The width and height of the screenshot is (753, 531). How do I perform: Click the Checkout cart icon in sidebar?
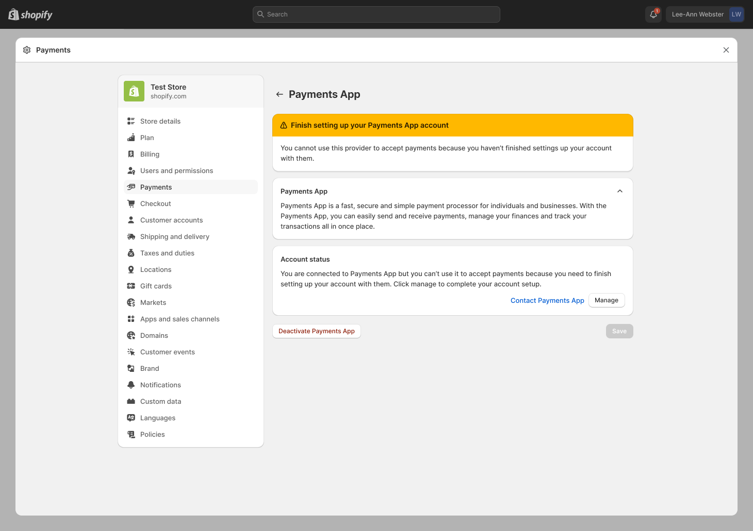point(131,203)
